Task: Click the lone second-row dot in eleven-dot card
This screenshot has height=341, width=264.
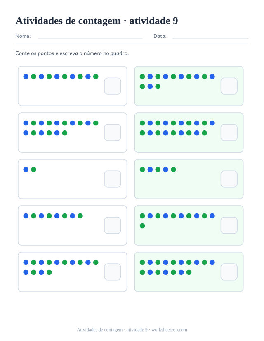Action: point(142,226)
